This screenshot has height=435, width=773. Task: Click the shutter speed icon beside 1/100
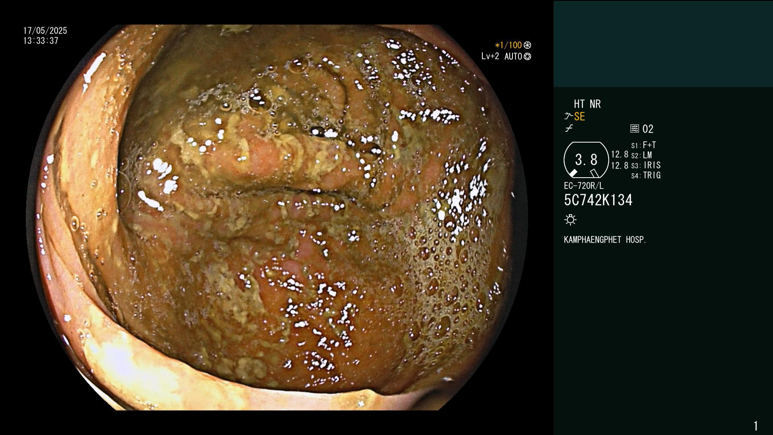(x=527, y=46)
